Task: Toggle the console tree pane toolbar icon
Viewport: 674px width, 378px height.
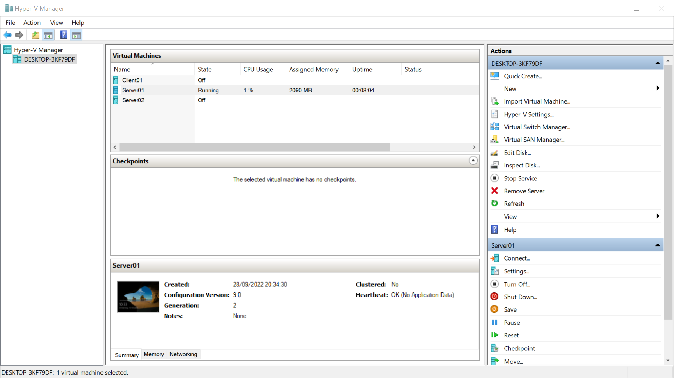Action: coord(48,35)
